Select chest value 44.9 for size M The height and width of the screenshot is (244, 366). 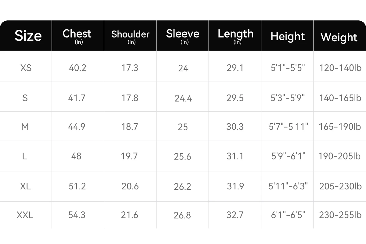77,126
